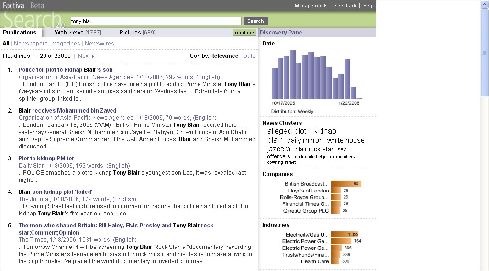Click the Search button

[256, 21]
